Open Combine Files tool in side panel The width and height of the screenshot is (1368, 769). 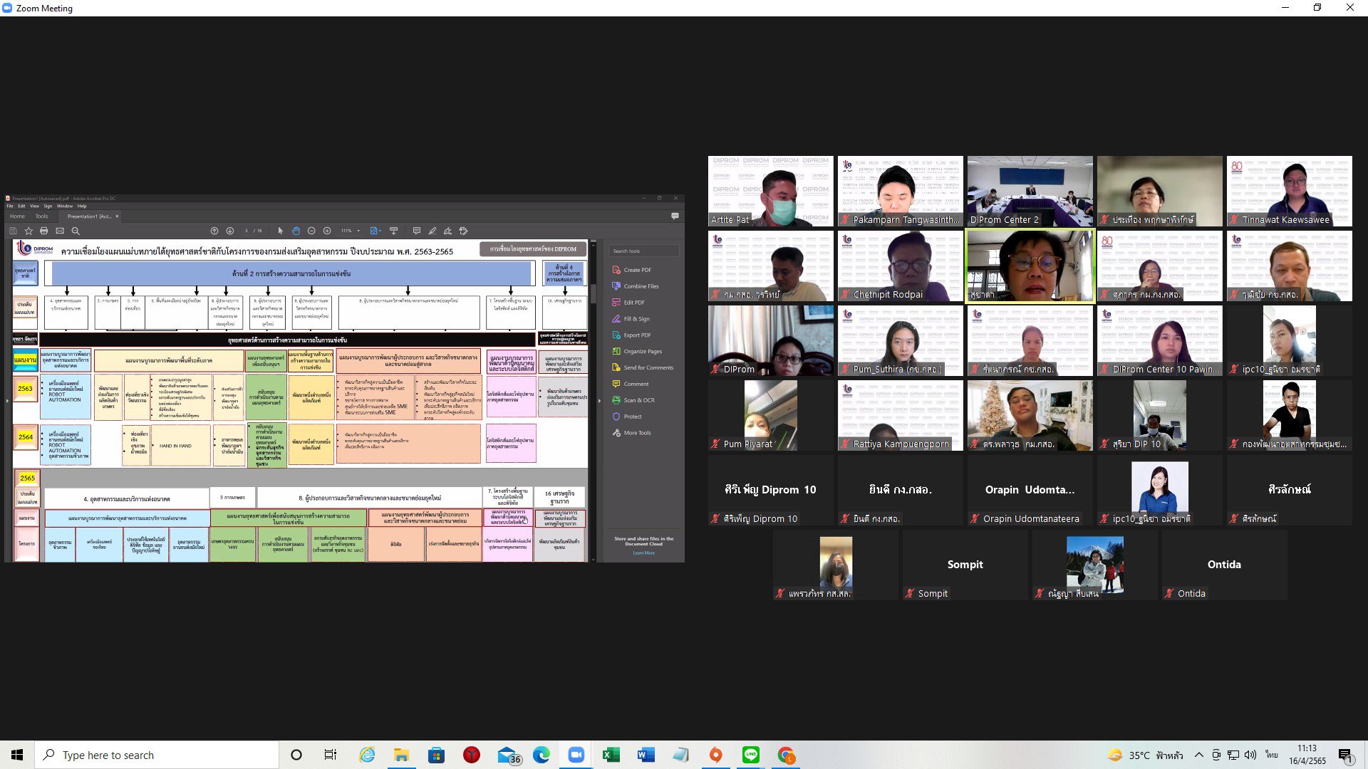click(x=636, y=286)
